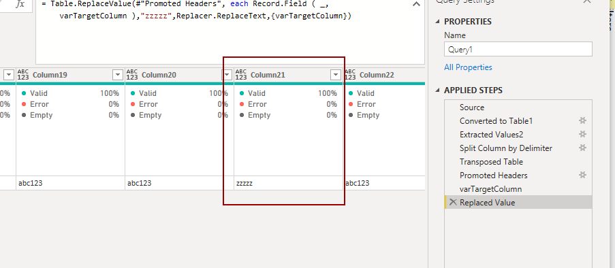Open settings gear for Promoted Headers step
The width and height of the screenshot is (615, 268).
coord(582,175)
